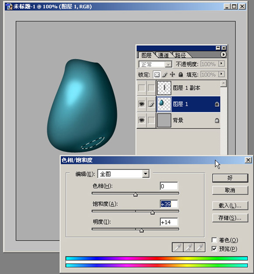Screen dimensions: 254x274
Task: Click the layers list scrollbar up arrow
Action: pyautogui.click(x=224, y=84)
